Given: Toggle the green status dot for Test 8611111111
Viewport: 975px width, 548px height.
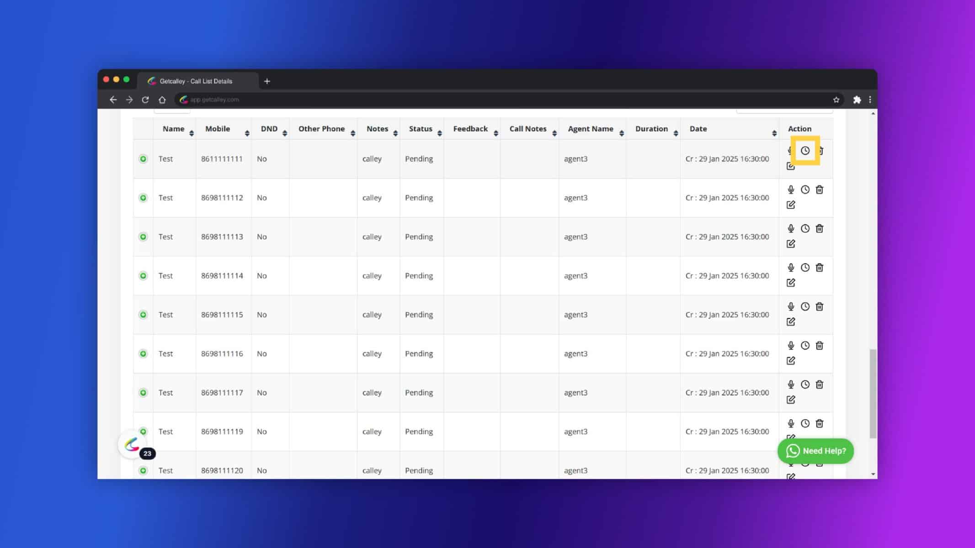Looking at the screenshot, I should click(x=143, y=158).
